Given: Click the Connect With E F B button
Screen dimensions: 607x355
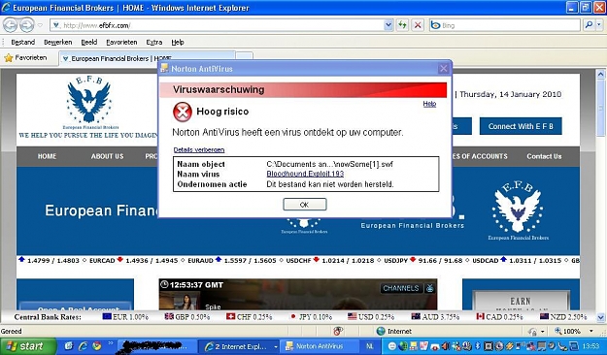Looking at the screenshot, I should coord(521,126).
